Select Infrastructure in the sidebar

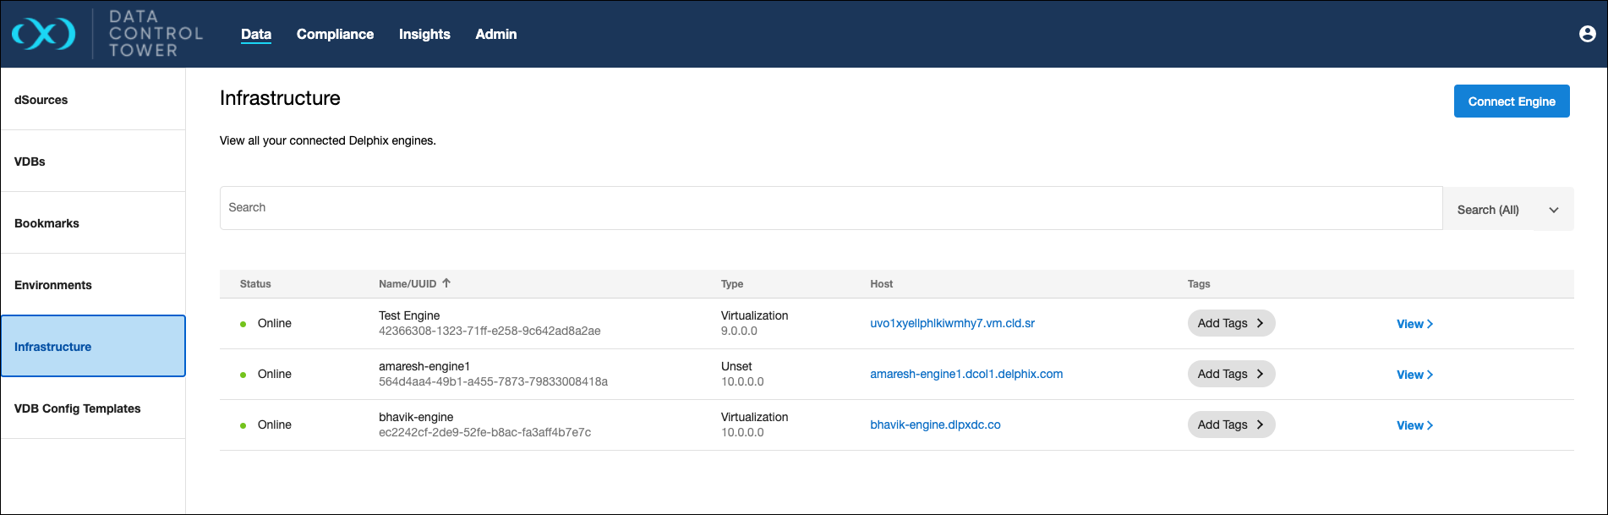[93, 346]
